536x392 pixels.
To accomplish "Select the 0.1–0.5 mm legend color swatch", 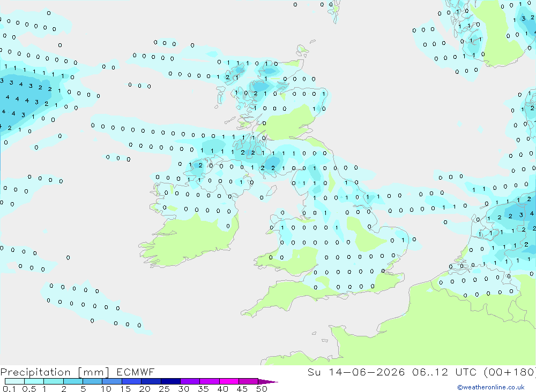I will [14, 381].
